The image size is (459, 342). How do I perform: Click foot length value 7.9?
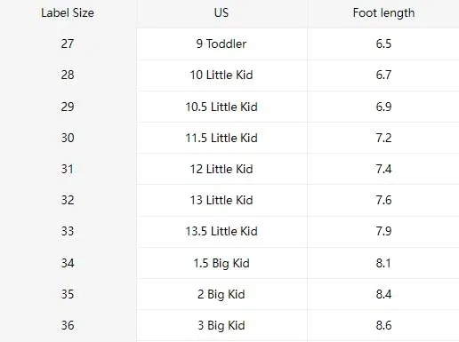point(383,231)
